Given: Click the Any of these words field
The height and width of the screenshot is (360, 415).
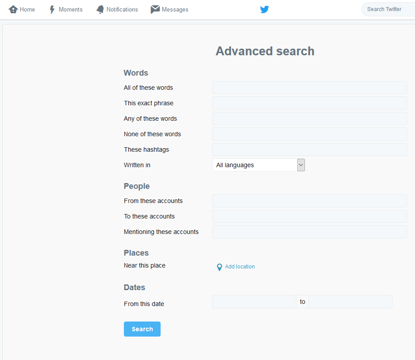Looking at the screenshot, I should pos(310,119).
